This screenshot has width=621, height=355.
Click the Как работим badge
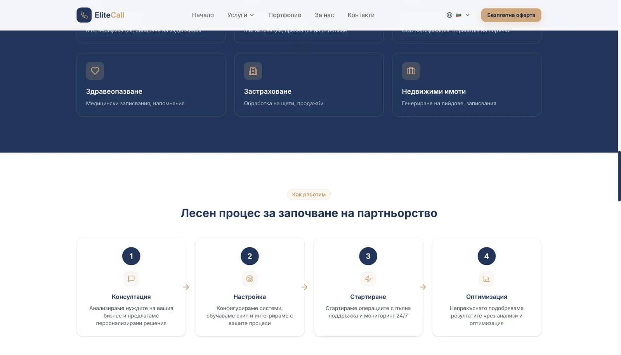[x=309, y=194]
